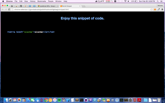This screenshot has height=103, width=165.
Task: Open Adobe Acrobat from the Dock
Action: tap(139, 100)
